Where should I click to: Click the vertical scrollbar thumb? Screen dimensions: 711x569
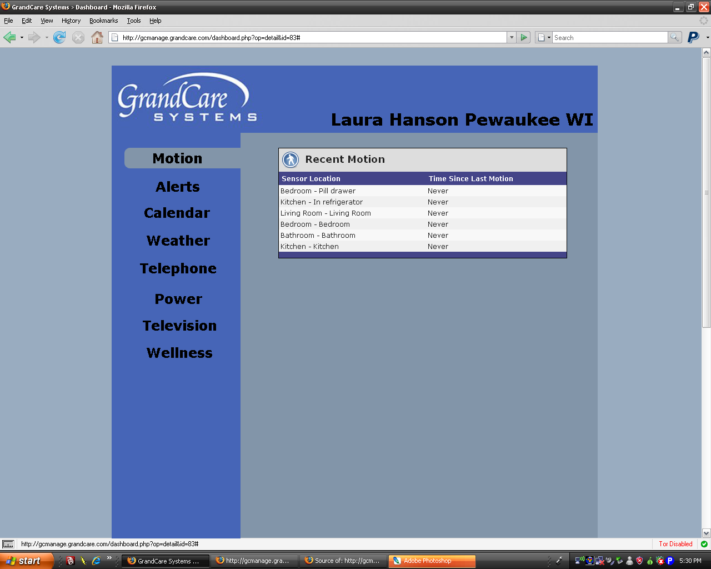pos(707,192)
